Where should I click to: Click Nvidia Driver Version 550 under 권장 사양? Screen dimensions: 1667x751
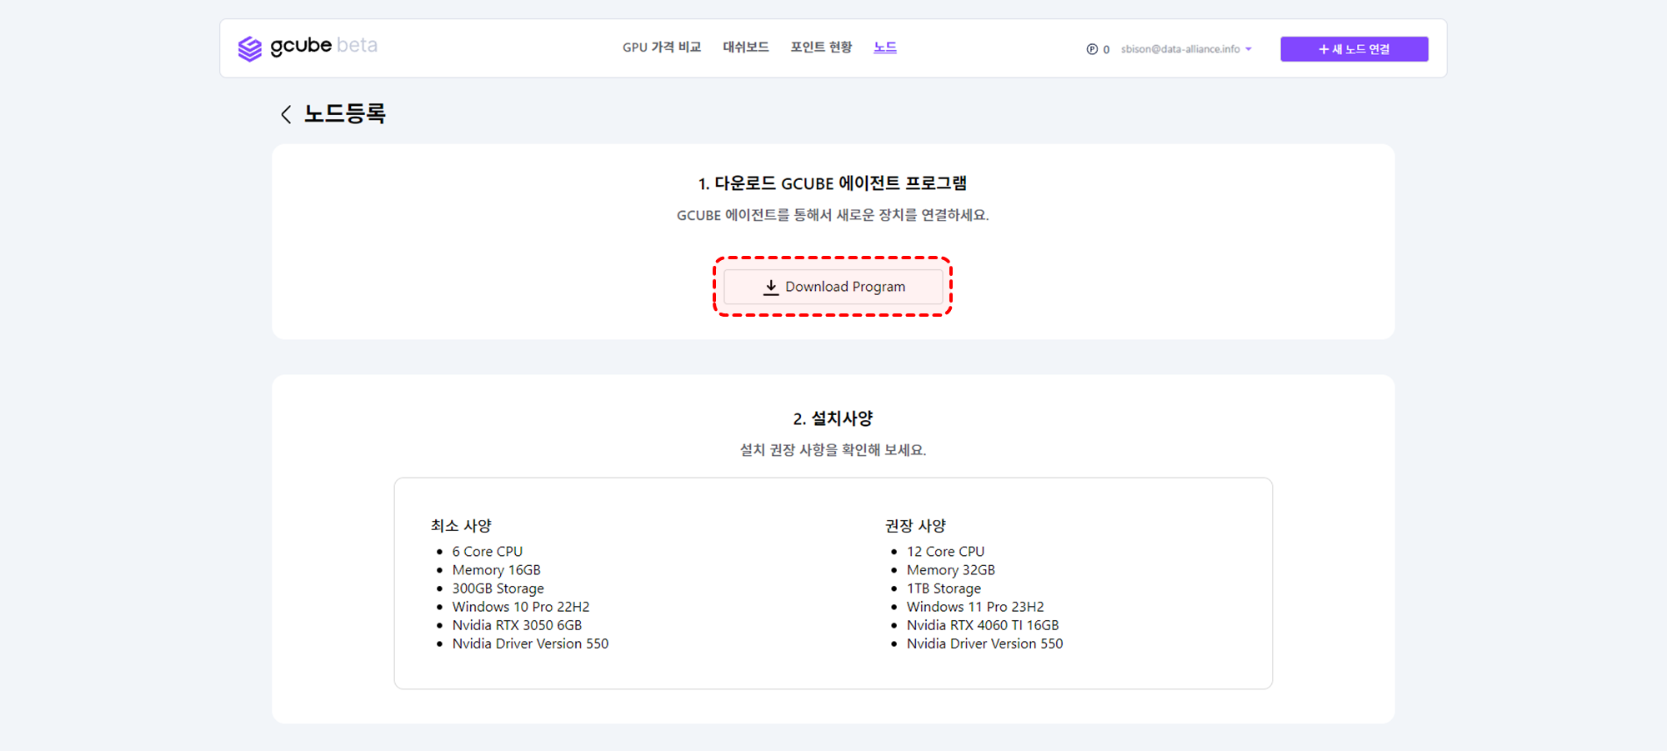pos(985,643)
